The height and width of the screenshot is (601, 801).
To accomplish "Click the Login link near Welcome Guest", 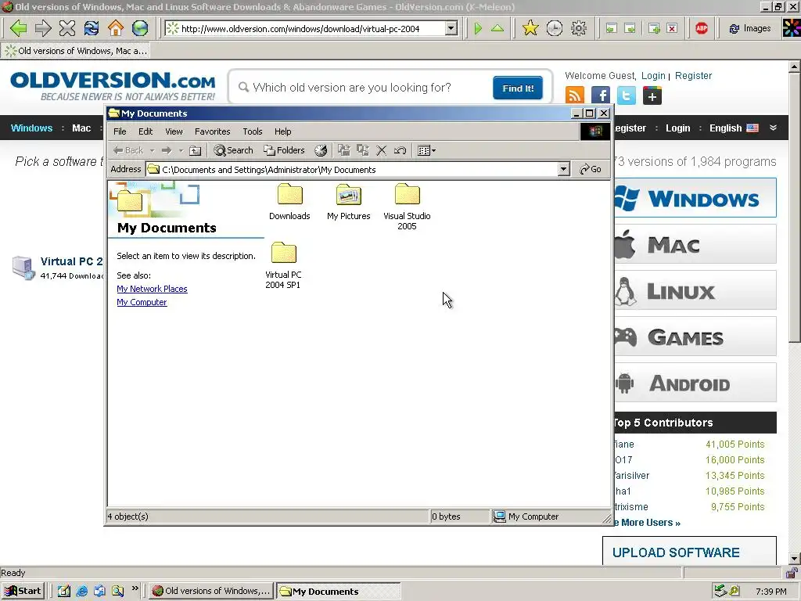I will point(653,76).
